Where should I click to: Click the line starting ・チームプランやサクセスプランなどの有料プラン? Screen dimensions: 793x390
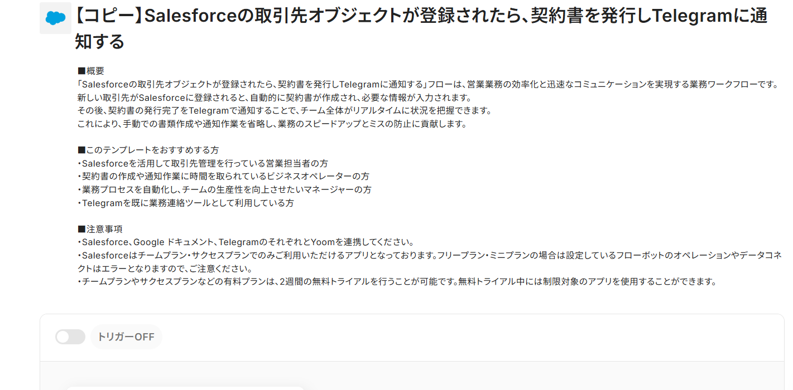(397, 282)
